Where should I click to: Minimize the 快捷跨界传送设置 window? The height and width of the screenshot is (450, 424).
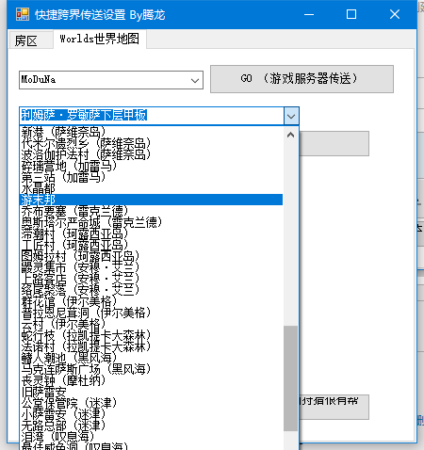[x=309, y=14]
